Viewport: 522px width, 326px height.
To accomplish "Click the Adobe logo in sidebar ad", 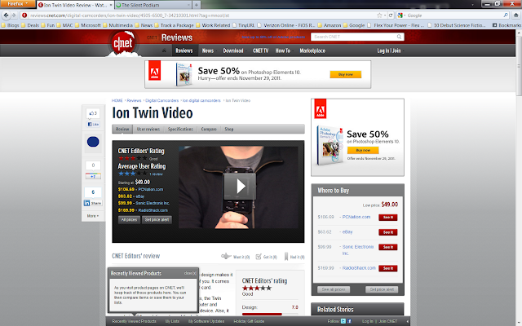I will [x=321, y=108].
